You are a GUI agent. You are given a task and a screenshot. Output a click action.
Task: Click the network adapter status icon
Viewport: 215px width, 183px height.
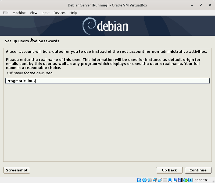point(155,180)
